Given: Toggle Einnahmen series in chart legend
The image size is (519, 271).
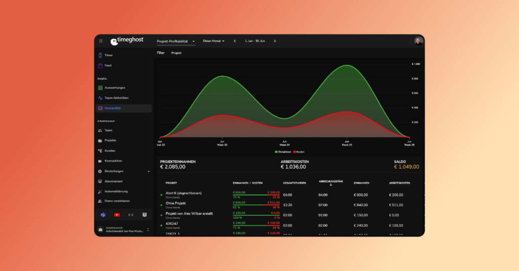Looking at the screenshot, I should [284, 151].
